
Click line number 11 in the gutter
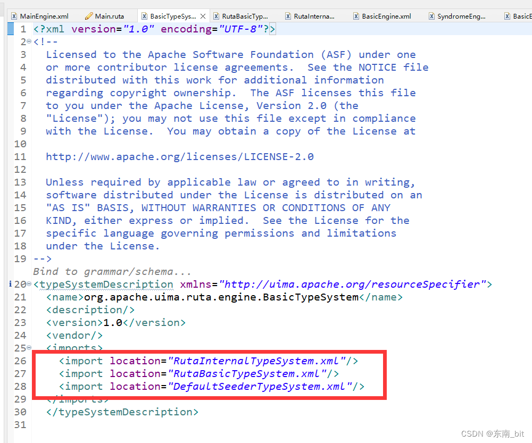pyautogui.click(x=20, y=157)
